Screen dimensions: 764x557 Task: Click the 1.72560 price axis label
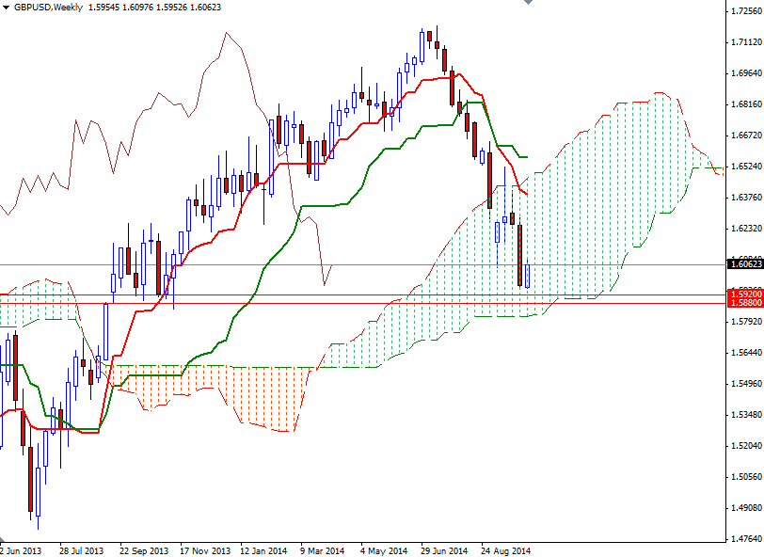(x=740, y=11)
